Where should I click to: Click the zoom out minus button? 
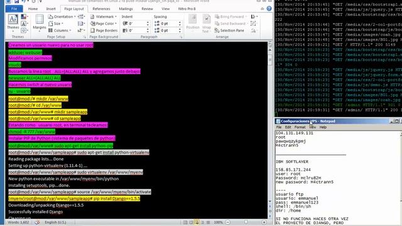pos(227,222)
